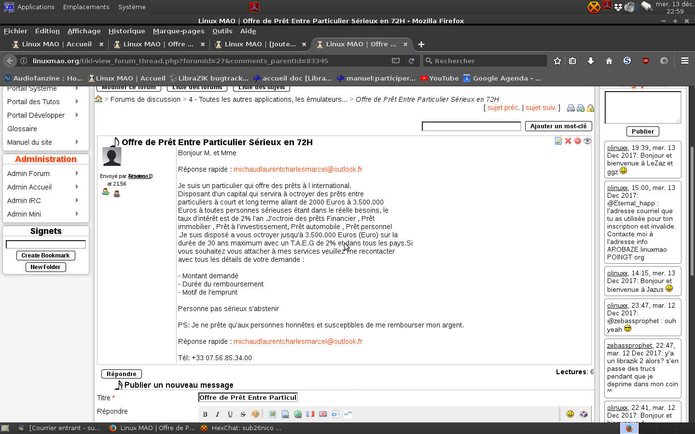The image size is (695, 434).
Task: Focus the Titre field of the new message
Action: pyautogui.click(x=248, y=397)
